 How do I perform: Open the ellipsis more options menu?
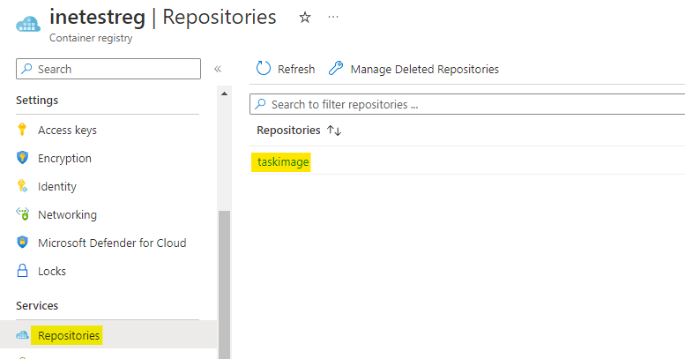[x=332, y=18]
